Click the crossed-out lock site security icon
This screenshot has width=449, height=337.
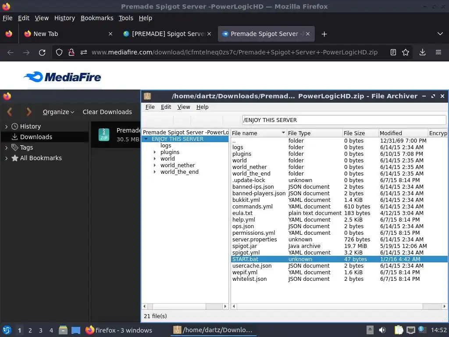tap(71, 52)
